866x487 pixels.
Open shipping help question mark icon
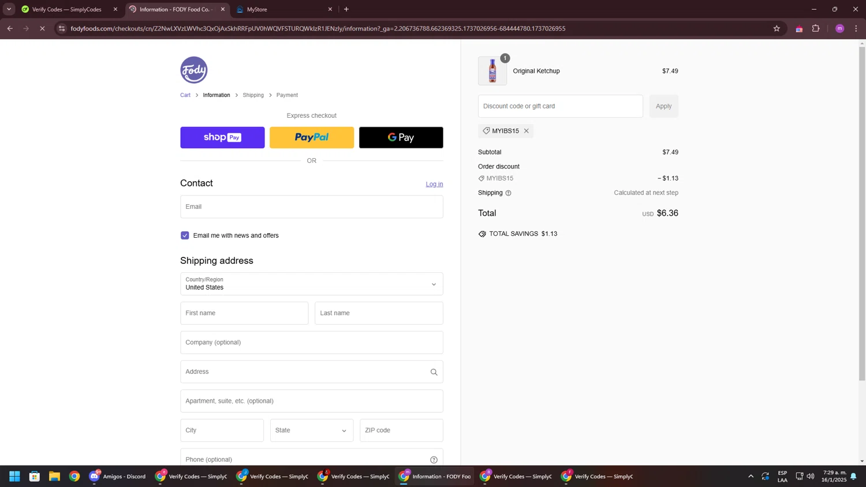click(x=508, y=193)
